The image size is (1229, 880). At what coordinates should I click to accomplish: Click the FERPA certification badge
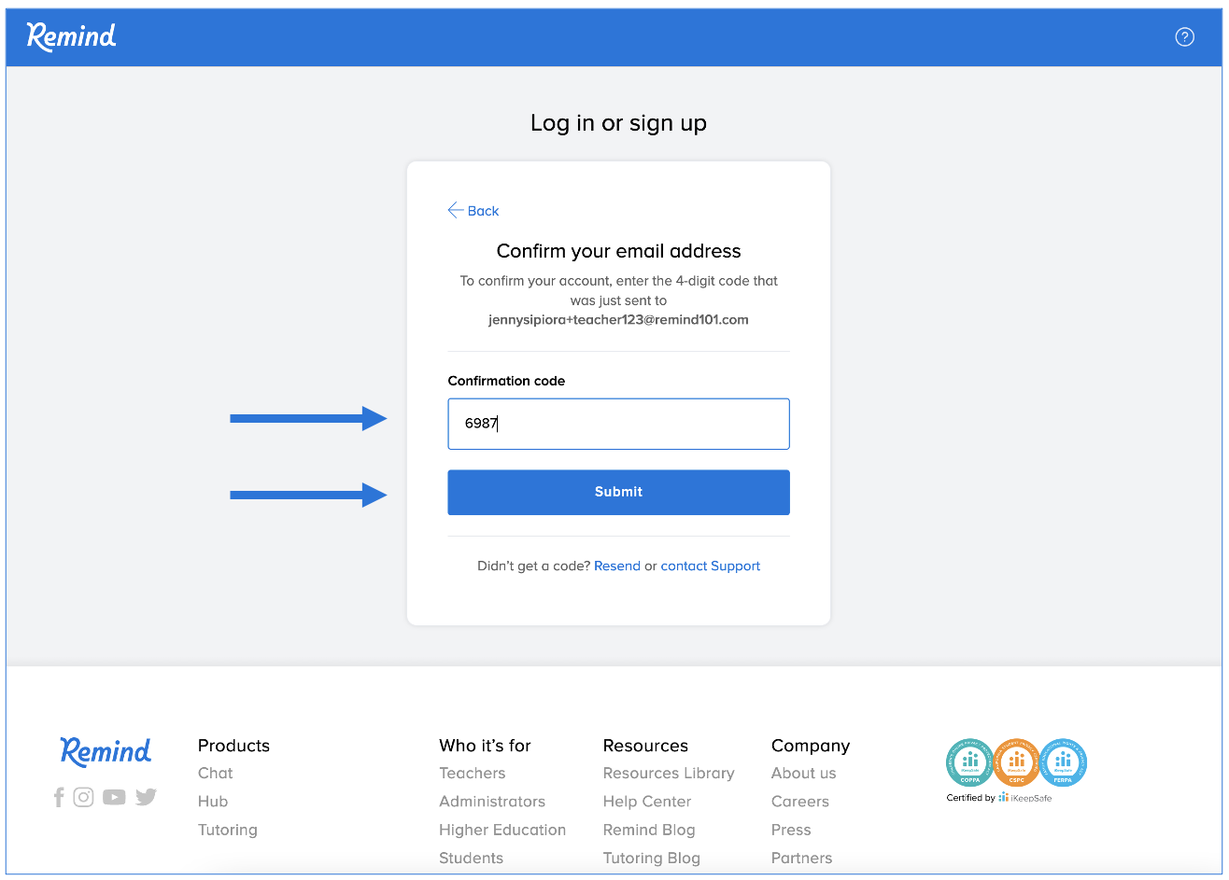(x=1063, y=762)
